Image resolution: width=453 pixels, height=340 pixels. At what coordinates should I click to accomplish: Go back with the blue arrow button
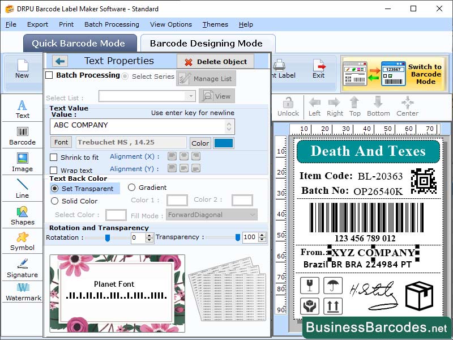[x=60, y=61]
